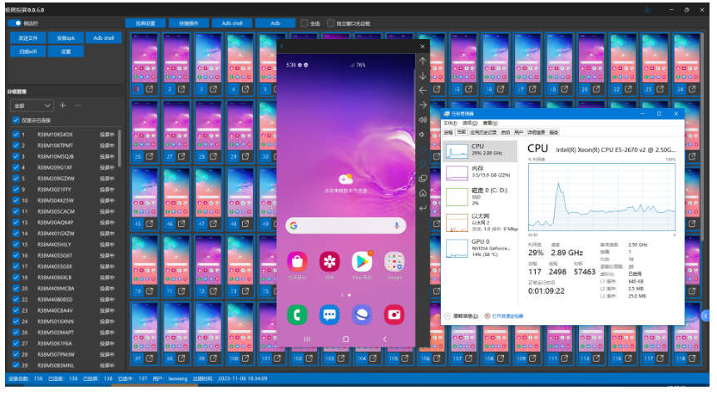The height and width of the screenshot is (395, 717).
Task: Uncheck device 27 R38M5061F6A checkbox
Action: click(16, 343)
